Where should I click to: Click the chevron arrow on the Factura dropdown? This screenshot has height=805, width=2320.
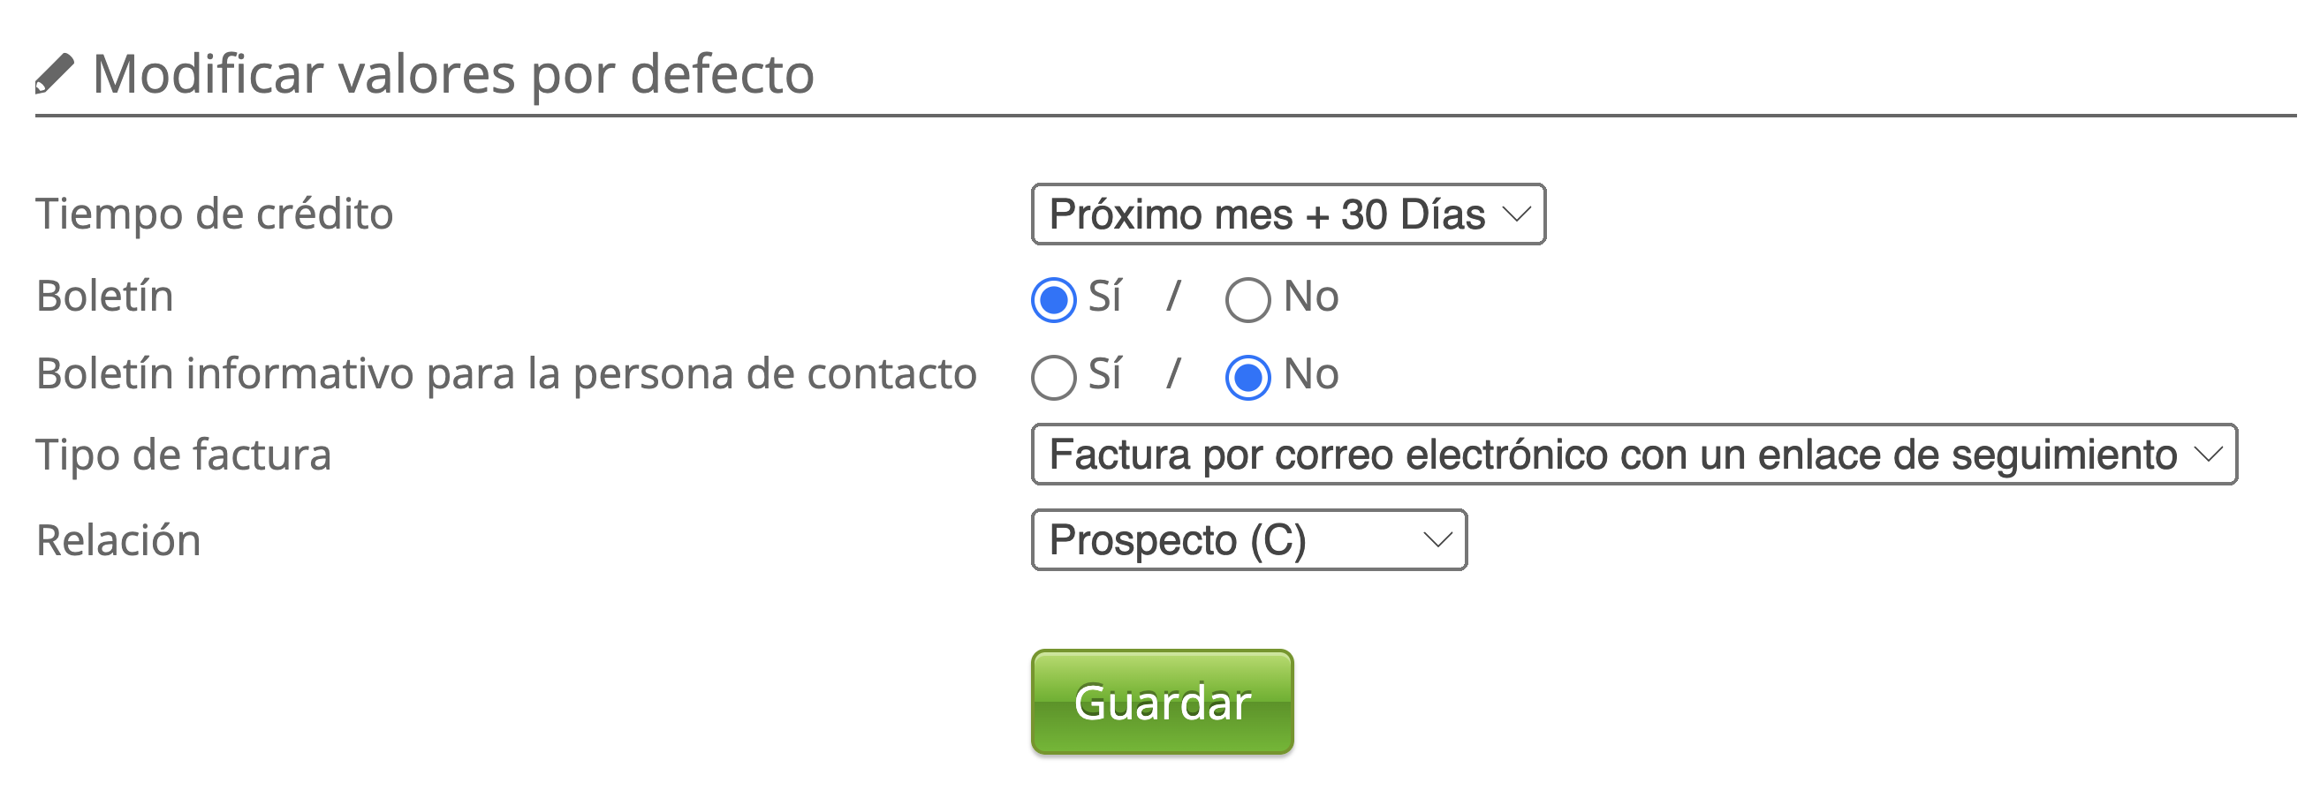pyautogui.click(x=2208, y=455)
